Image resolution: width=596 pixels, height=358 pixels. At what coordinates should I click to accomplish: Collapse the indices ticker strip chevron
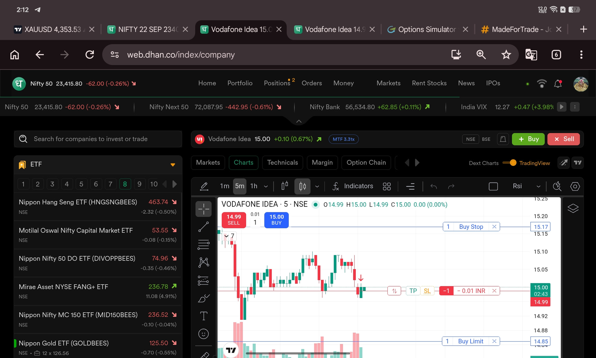299,121
